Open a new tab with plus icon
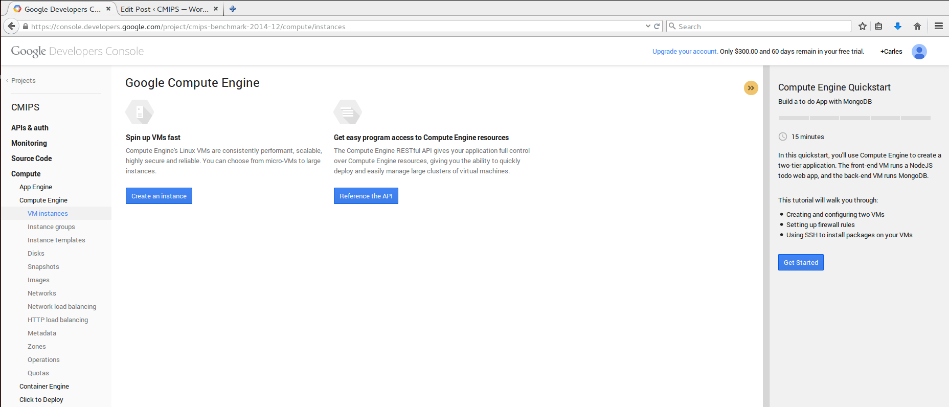 tap(233, 9)
